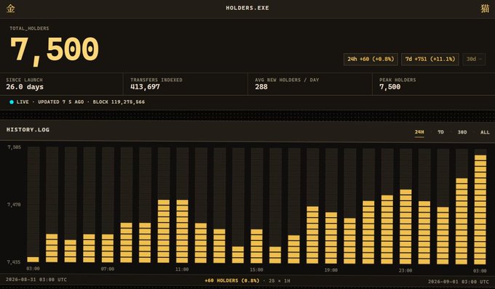
Task: Switch history chart to 7D tab
Action: click(440, 132)
